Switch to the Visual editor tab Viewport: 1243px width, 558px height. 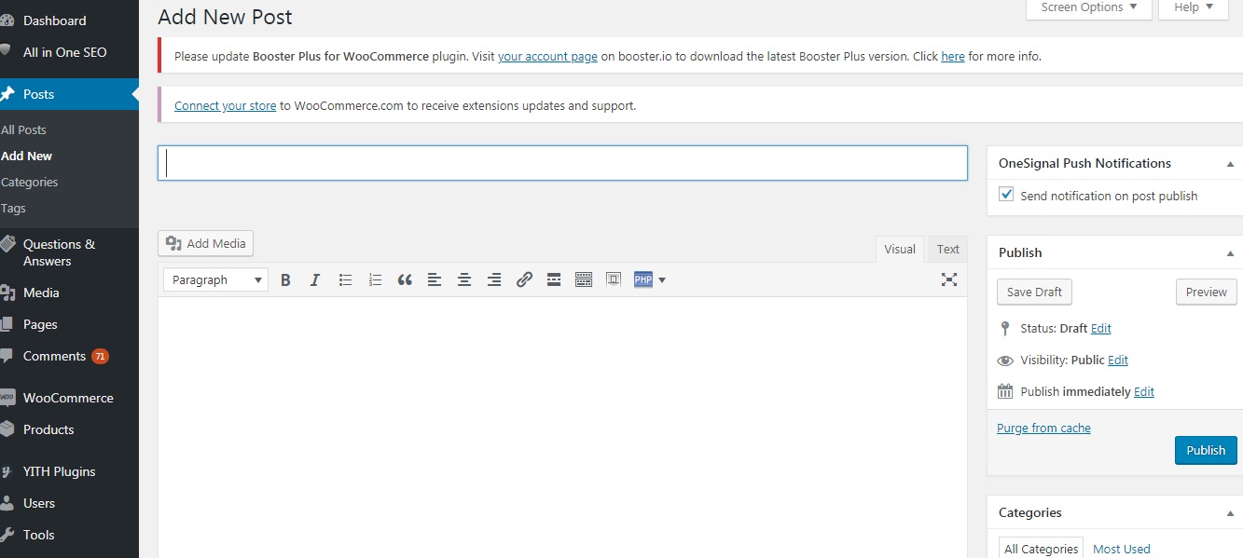(900, 249)
